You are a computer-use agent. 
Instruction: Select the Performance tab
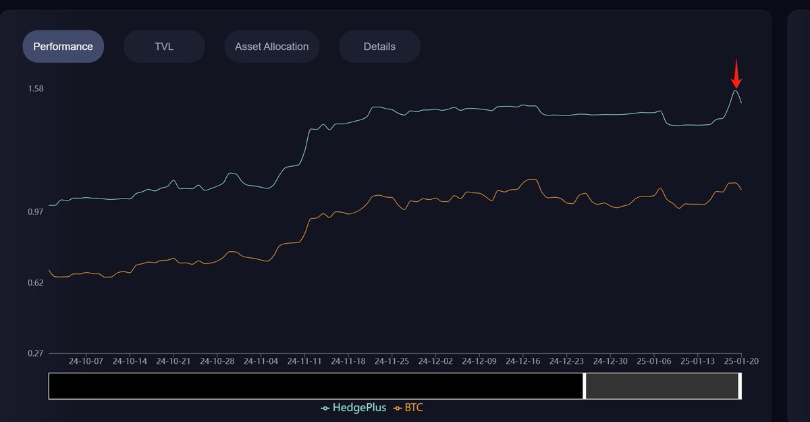63,46
